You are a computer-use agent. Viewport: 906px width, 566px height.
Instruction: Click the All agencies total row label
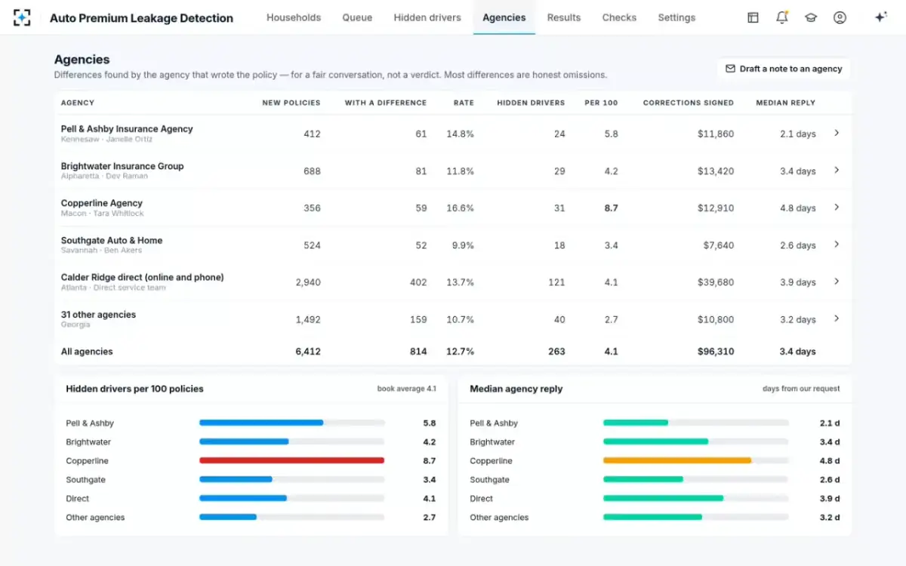pyautogui.click(x=87, y=352)
